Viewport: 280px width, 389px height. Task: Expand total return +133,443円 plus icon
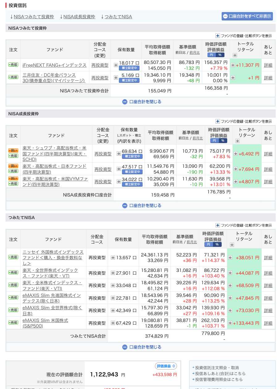pos(230,323)
